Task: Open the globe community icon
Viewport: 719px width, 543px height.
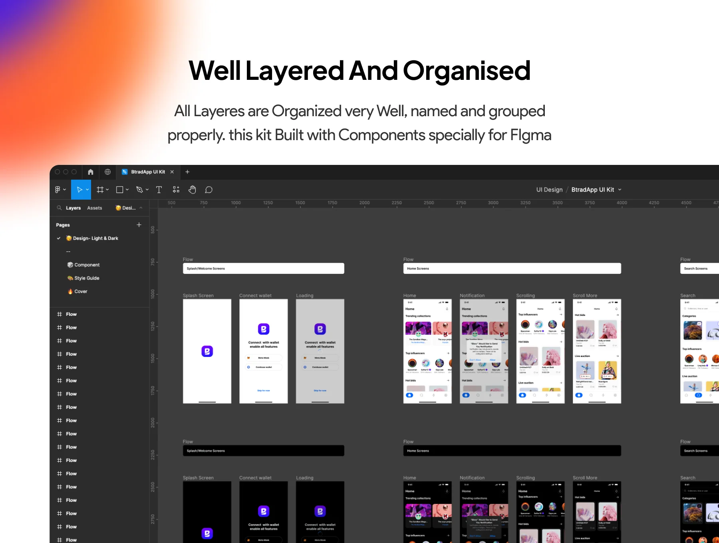Action: click(x=107, y=172)
